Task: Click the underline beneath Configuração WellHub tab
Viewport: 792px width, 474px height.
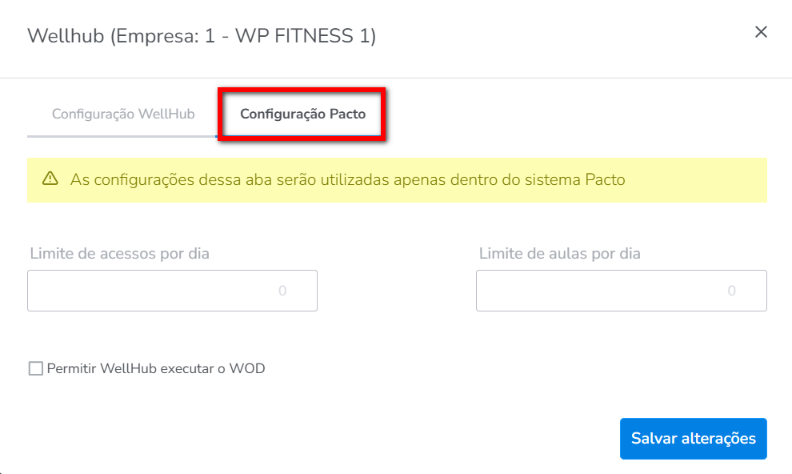Action: (x=122, y=136)
